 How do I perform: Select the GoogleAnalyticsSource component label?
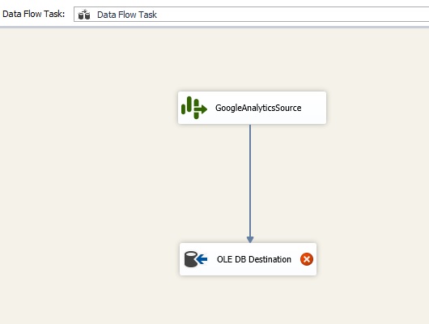258,108
